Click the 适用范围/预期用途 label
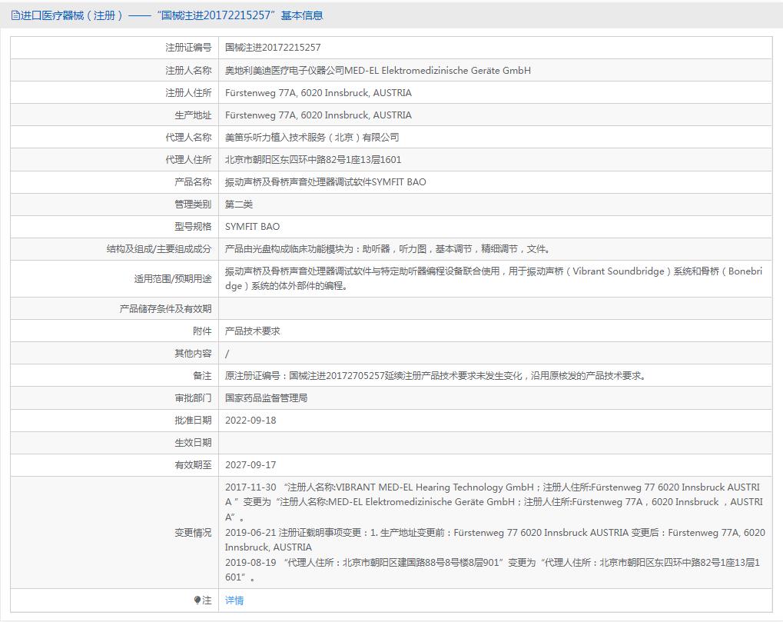783x622 pixels. tap(172, 279)
